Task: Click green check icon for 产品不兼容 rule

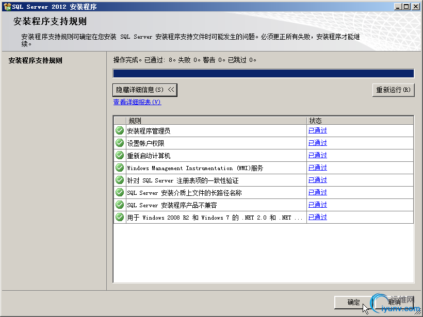Action: point(120,205)
